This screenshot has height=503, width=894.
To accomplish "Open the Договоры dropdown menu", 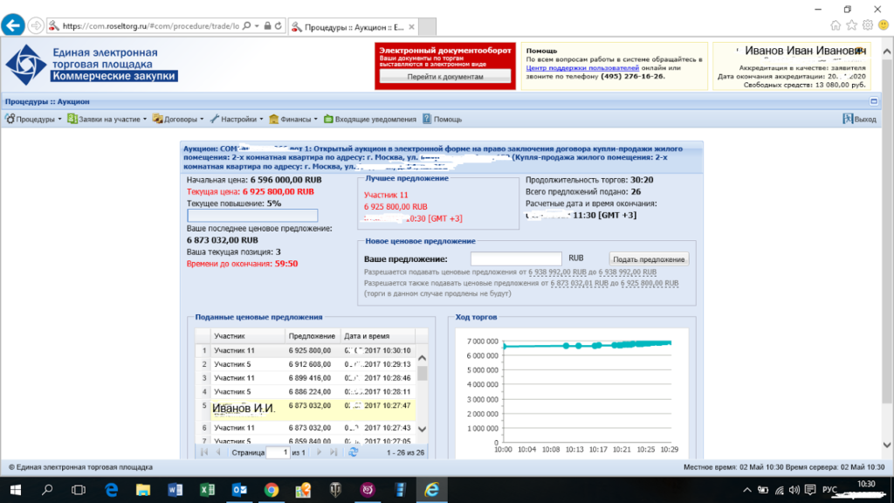I will pos(181,119).
